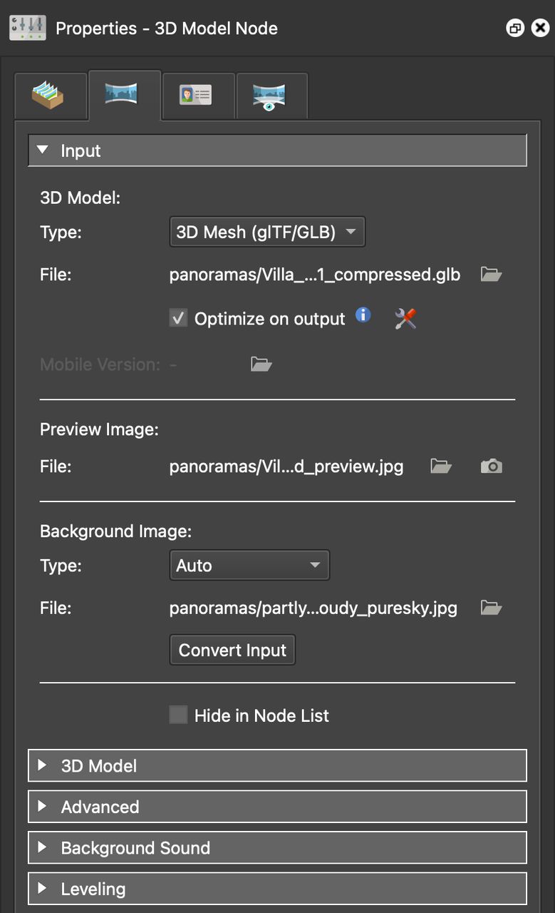Viewport: 555px width, 913px height.
Task: Expand the 3D Model section
Action: (x=277, y=765)
